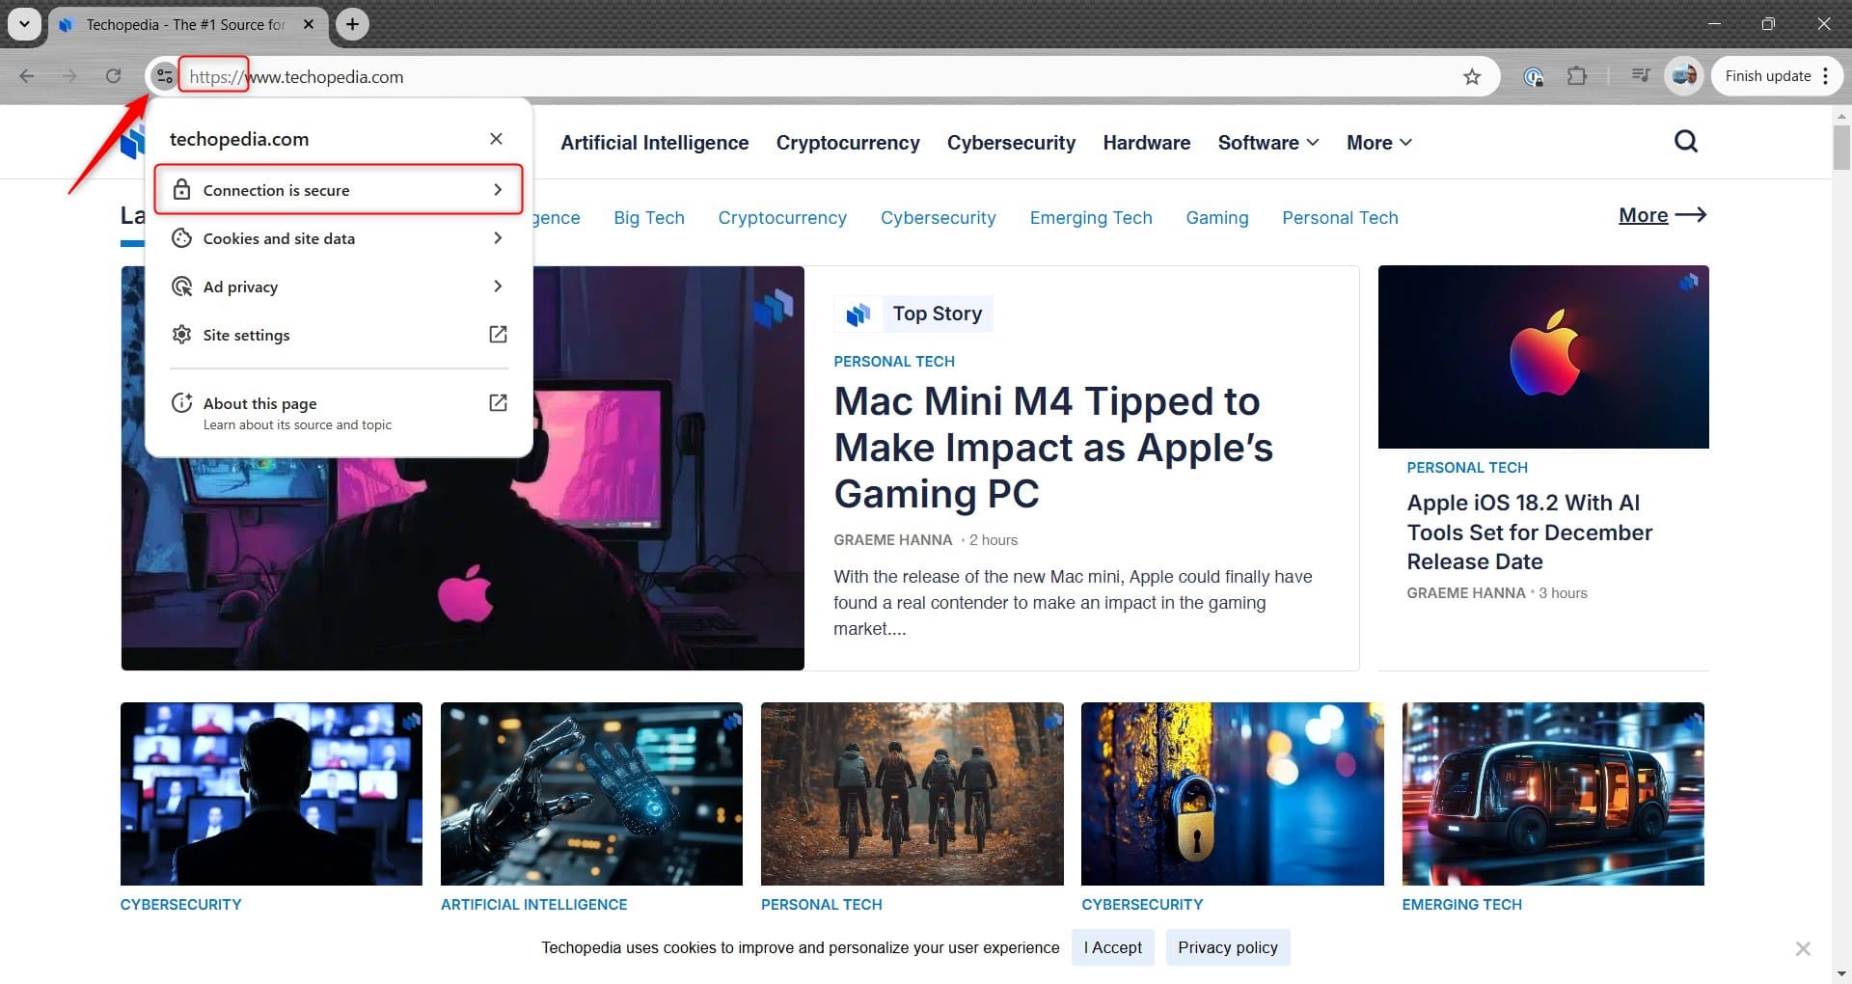Open the media controls icon in toolbar

pyautogui.click(x=1640, y=76)
